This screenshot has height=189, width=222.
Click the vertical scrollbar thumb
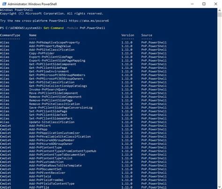point(220,15)
